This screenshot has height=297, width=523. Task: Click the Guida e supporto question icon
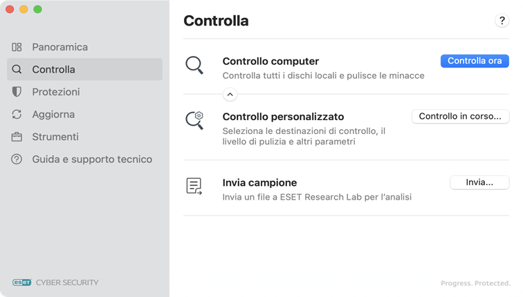17,160
